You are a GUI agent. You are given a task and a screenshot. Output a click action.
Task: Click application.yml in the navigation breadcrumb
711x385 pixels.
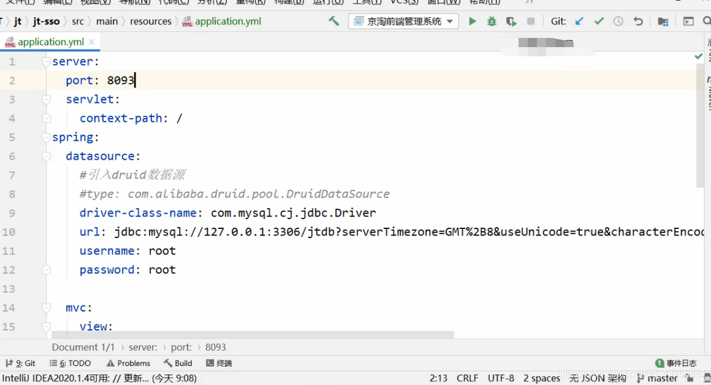[222, 21]
